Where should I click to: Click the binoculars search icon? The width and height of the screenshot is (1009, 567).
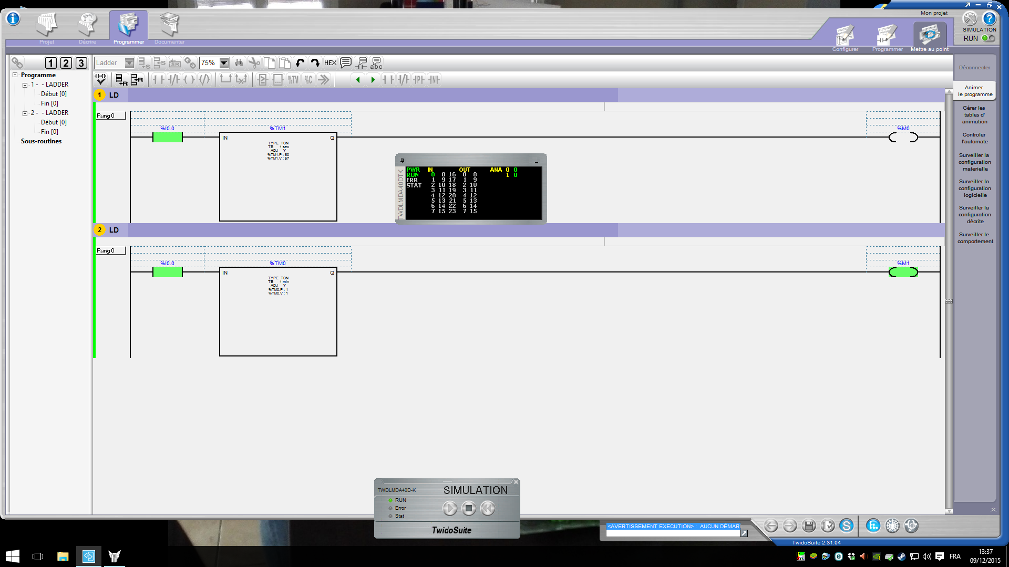coord(239,63)
